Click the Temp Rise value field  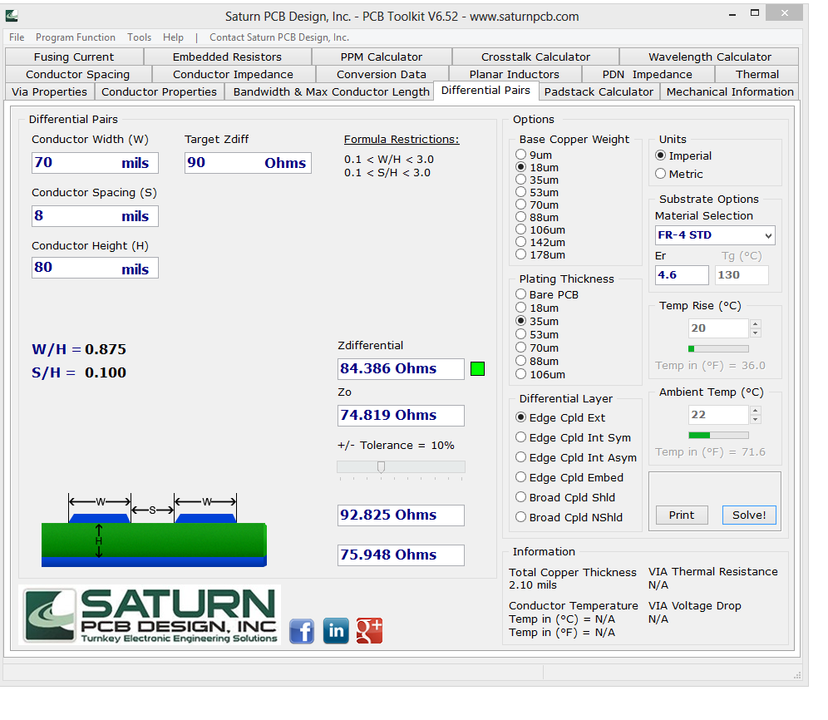719,328
